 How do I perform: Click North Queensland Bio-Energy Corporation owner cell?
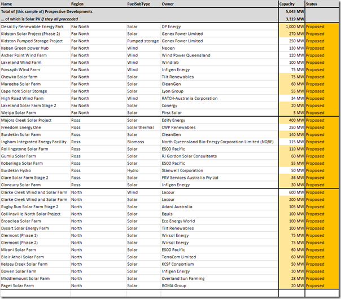(220, 142)
